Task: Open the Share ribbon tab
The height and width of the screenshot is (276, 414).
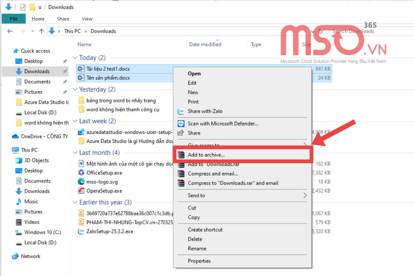Action: [x=63, y=19]
